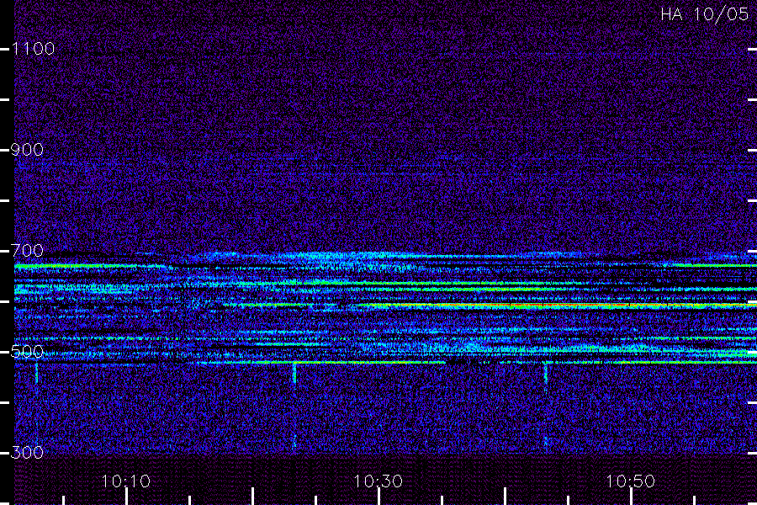Select the time tick below 10:10

[x=126, y=497]
